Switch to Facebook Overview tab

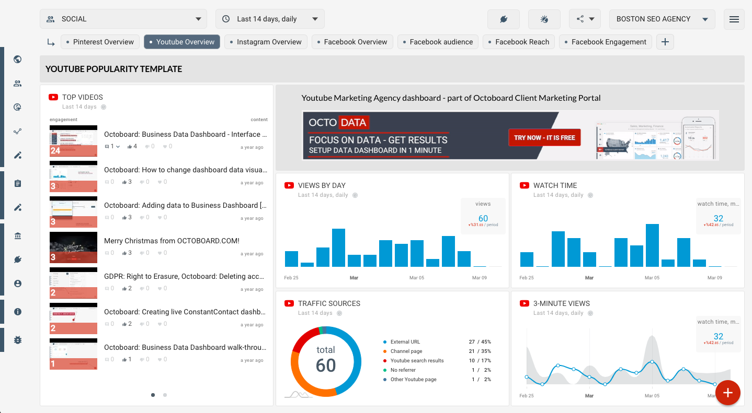pyautogui.click(x=352, y=42)
